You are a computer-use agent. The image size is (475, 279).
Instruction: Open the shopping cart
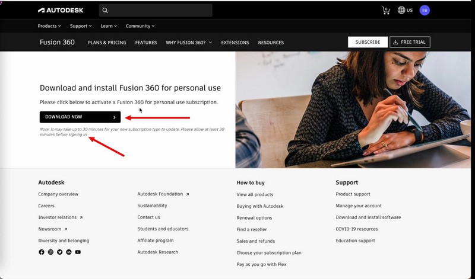pyautogui.click(x=386, y=10)
